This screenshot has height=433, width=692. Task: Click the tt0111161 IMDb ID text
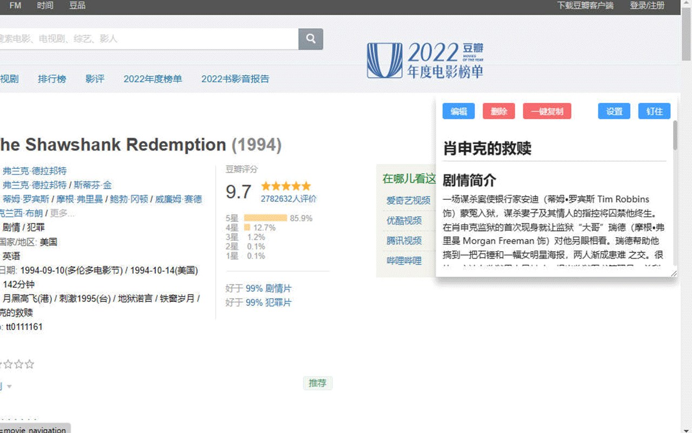[24, 327]
